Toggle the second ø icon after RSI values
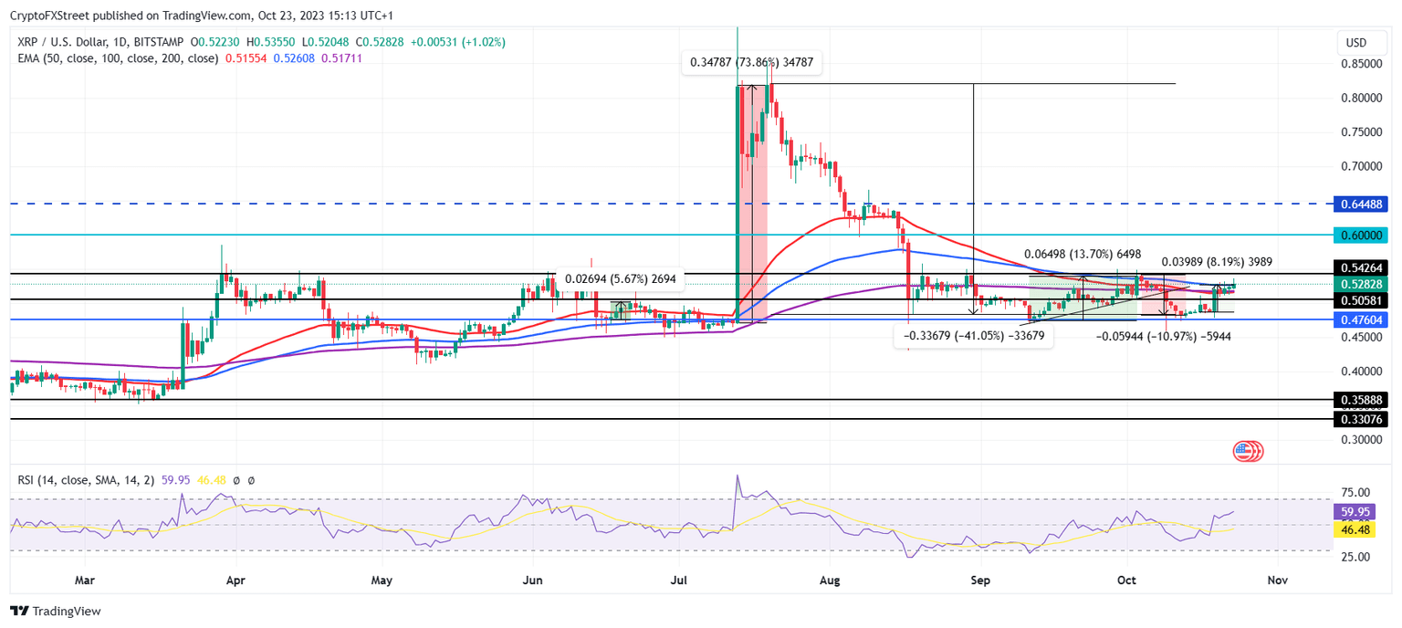Viewport: 1402px width, 628px height. [252, 479]
